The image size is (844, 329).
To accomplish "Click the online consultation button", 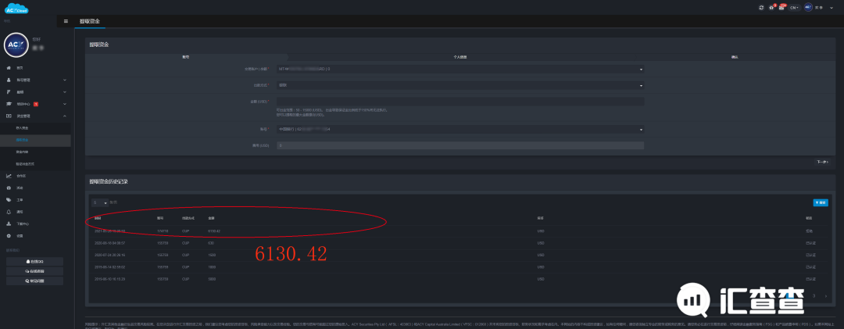I will click(35, 271).
